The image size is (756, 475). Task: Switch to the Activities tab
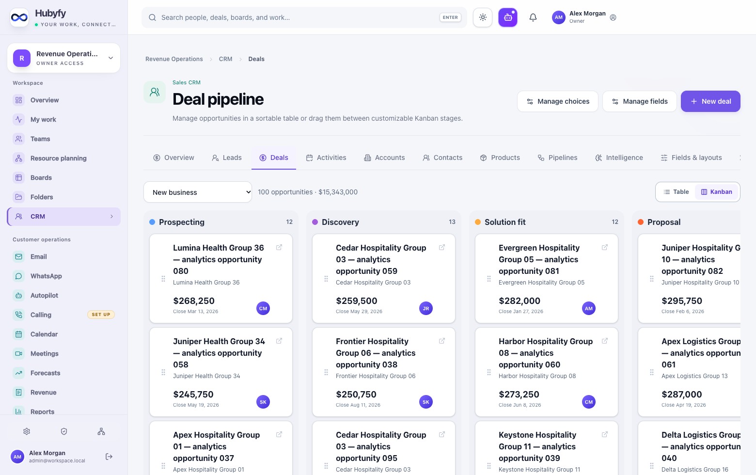(326, 158)
